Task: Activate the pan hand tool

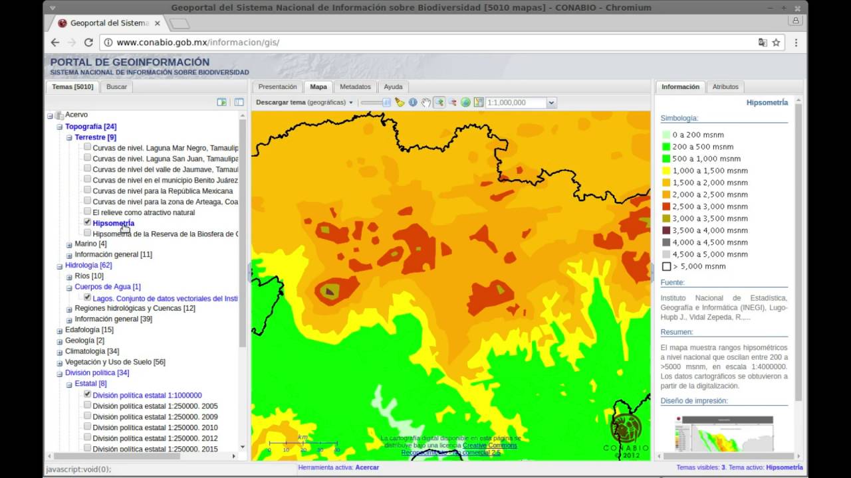Action: pyautogui.click(x=426, y=102)
